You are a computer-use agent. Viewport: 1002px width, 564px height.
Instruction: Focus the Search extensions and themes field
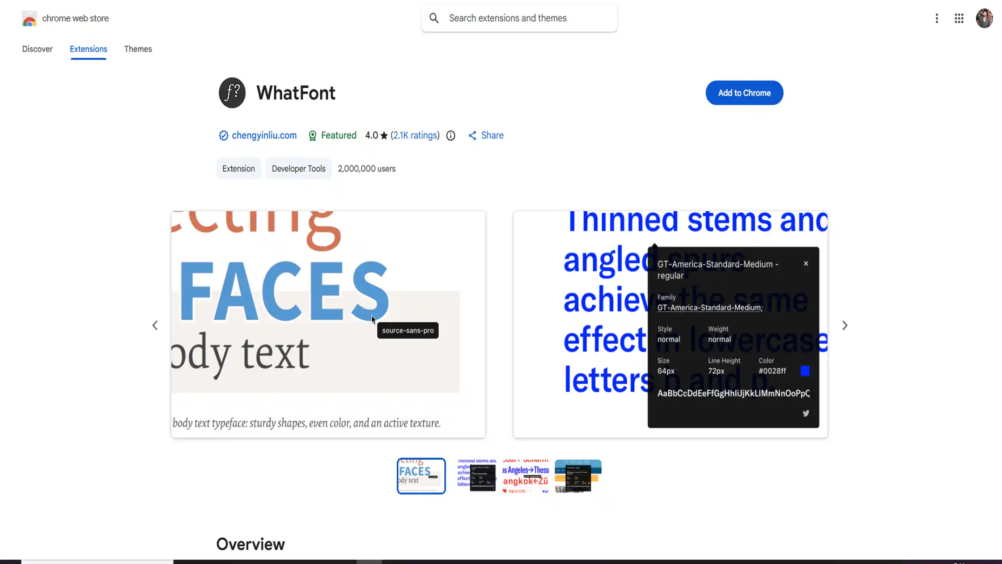[519, 18]
